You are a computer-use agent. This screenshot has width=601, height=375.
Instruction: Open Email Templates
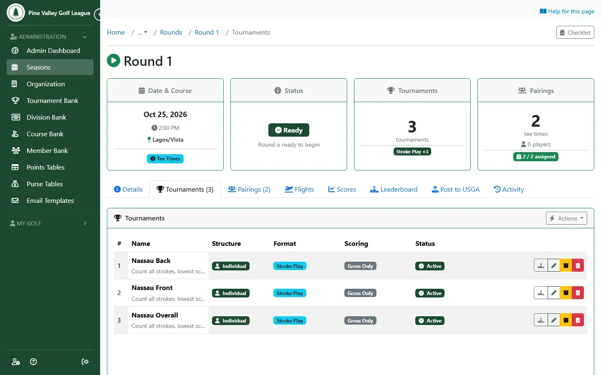tap(50, 200)
